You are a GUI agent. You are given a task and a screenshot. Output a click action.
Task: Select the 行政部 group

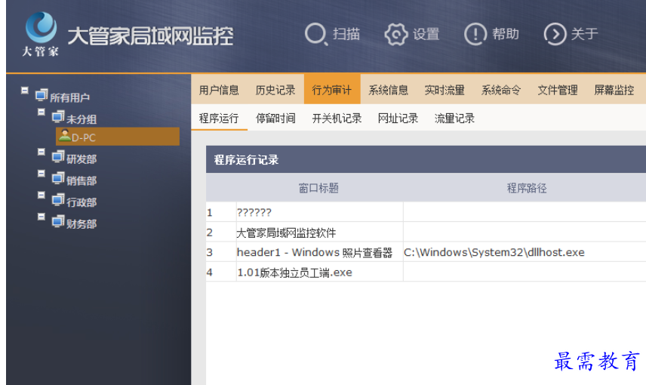(82, 202)
